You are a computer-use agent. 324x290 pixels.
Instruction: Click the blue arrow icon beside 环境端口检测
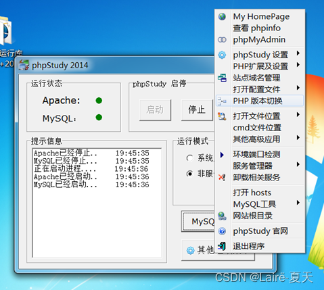(222, 155)
